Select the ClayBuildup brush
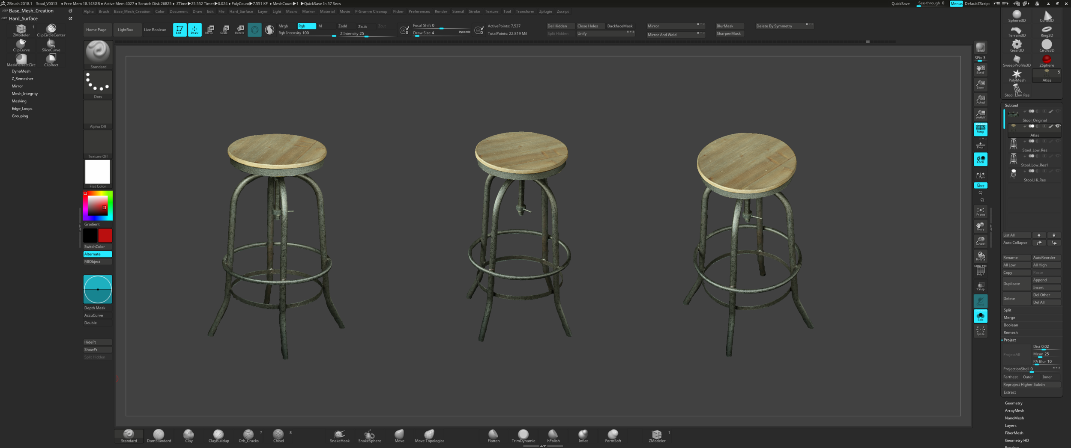 pos(218,436)
